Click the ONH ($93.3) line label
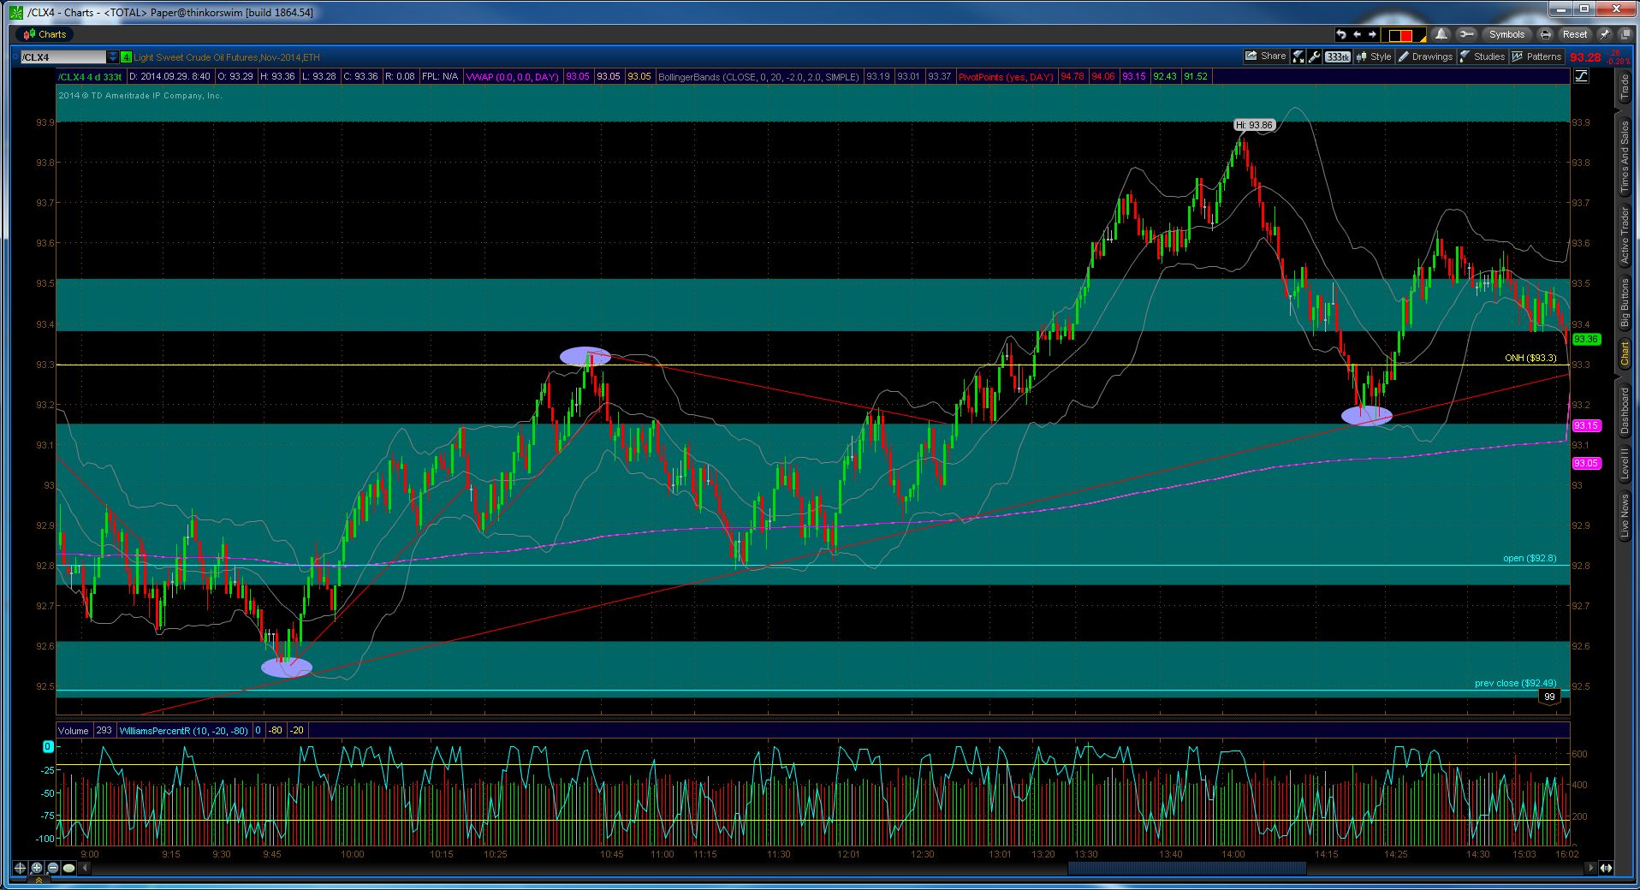This screenshot has height=890, width=1640. click(x=1530, y=358)
